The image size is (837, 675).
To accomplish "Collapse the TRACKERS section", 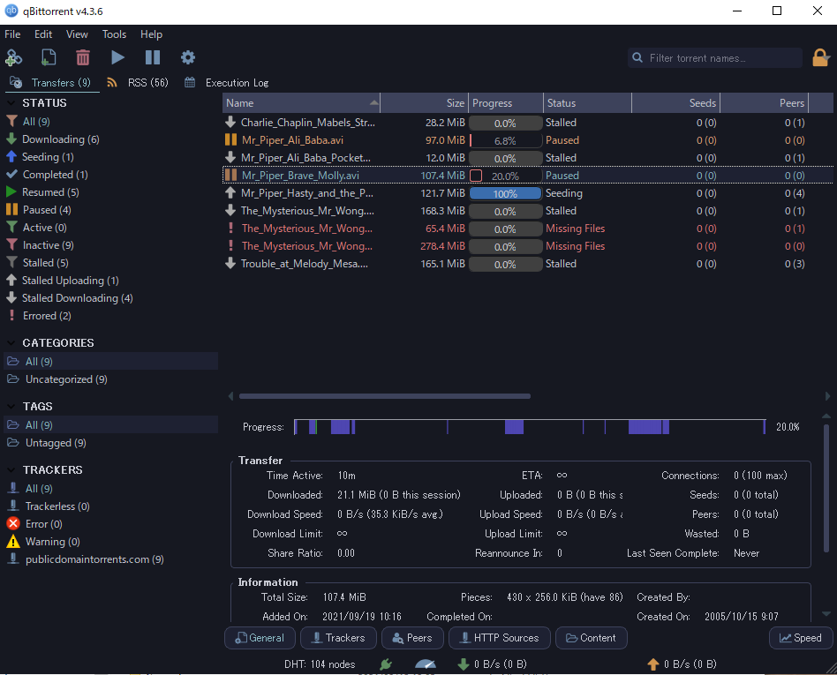I will (11, 469).
